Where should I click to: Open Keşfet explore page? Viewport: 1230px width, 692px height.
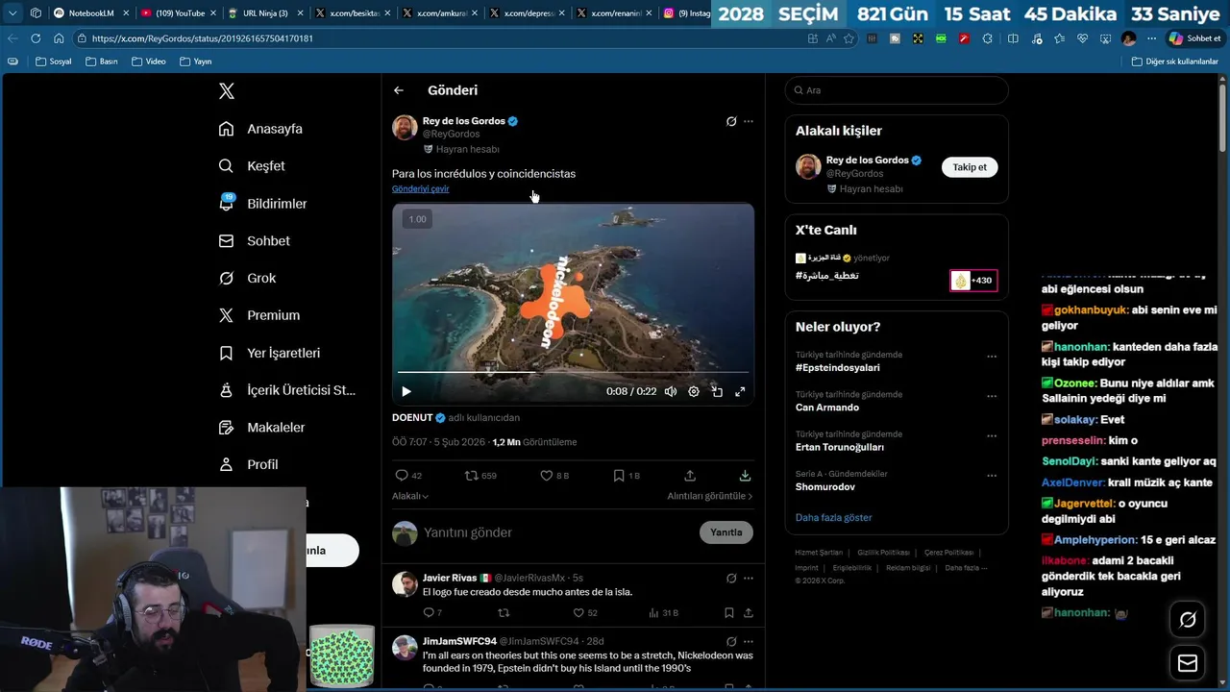coord(252,166)
